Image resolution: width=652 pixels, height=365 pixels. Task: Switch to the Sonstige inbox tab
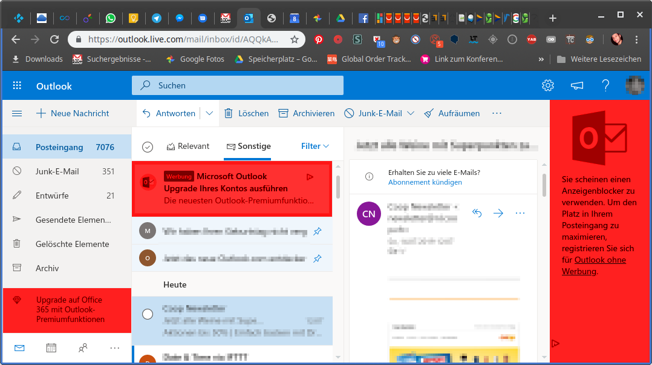tap(248, 146)
